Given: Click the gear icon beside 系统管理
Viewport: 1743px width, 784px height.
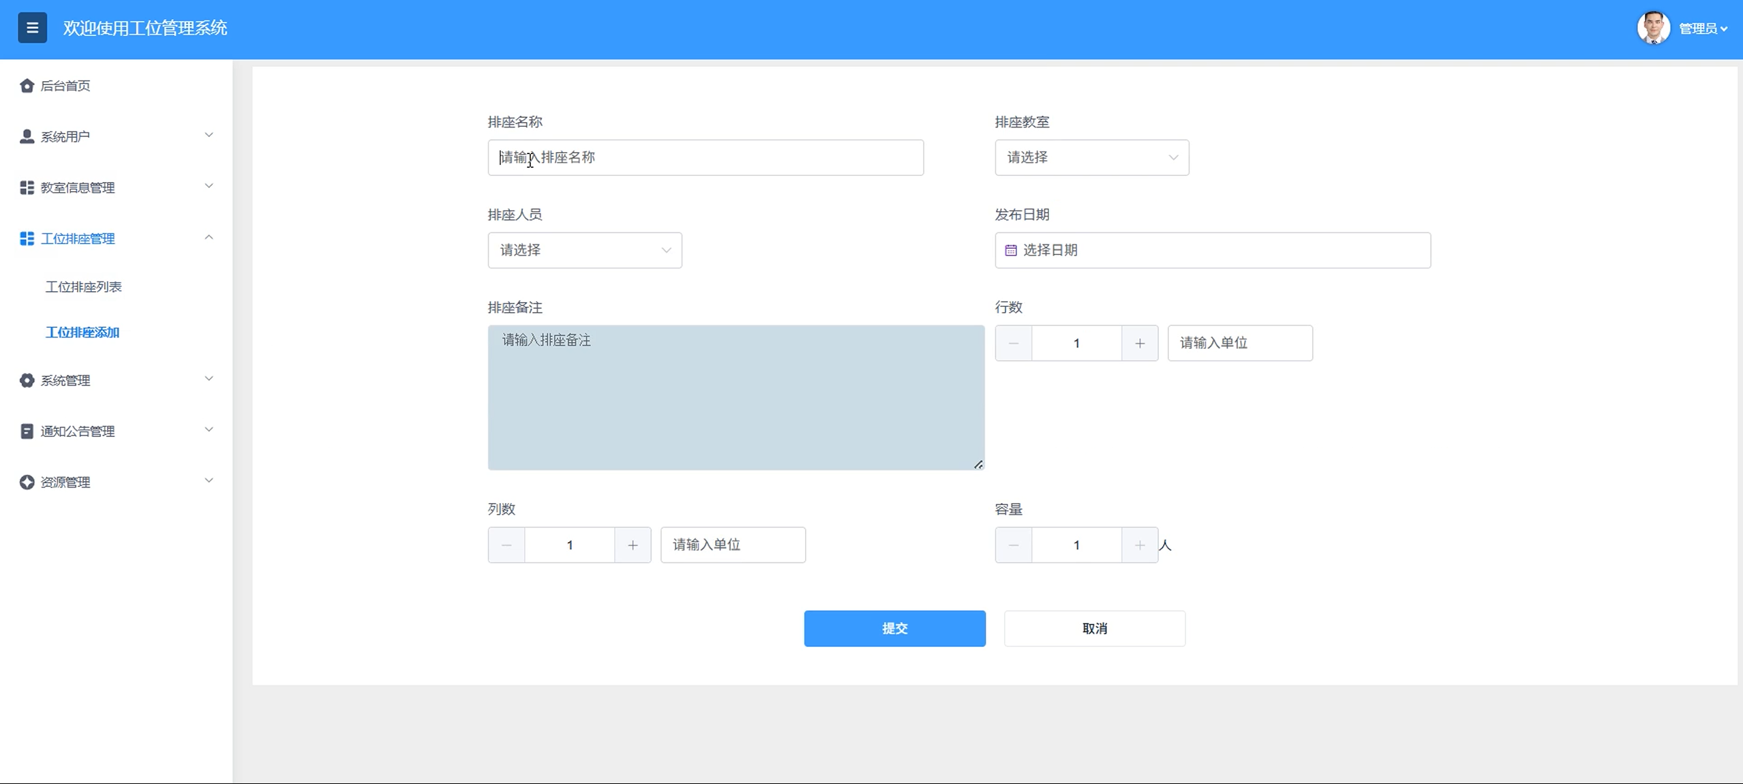Looking at the screenshot, I should 27,380.
